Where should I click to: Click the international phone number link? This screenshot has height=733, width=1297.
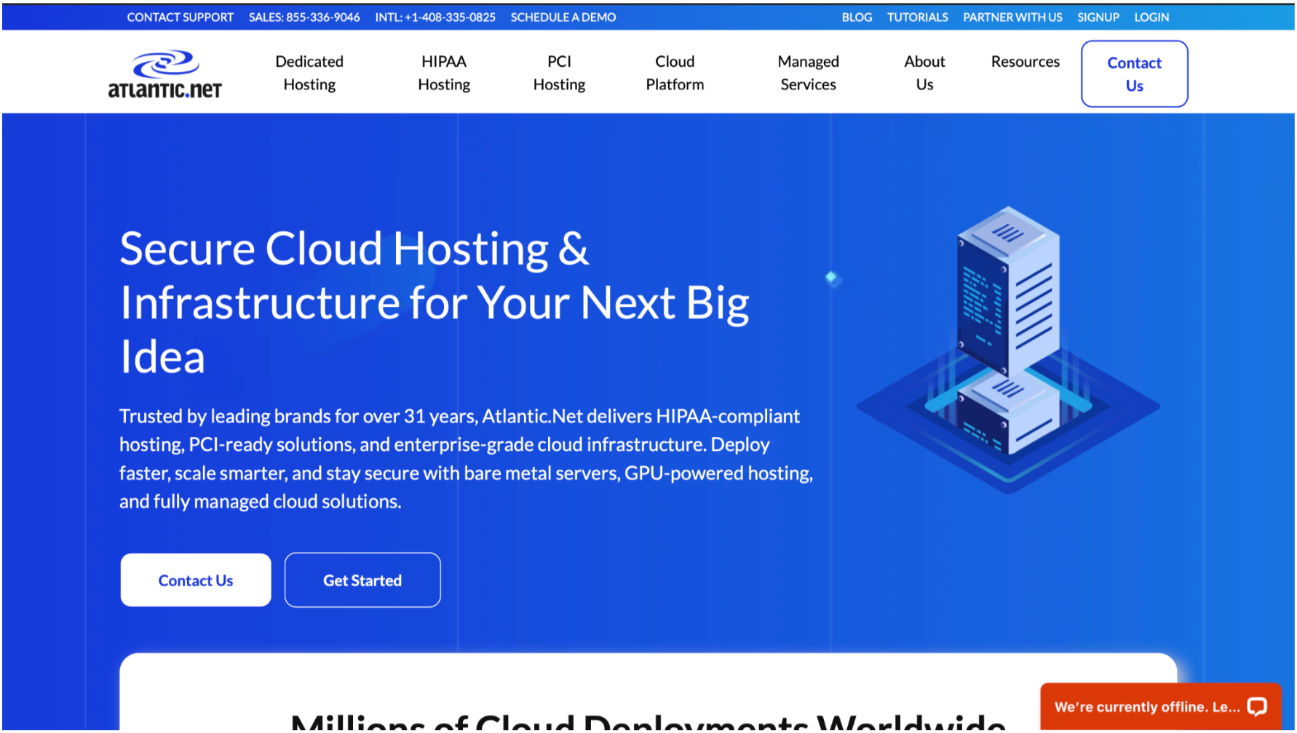[x=435, y=17]
